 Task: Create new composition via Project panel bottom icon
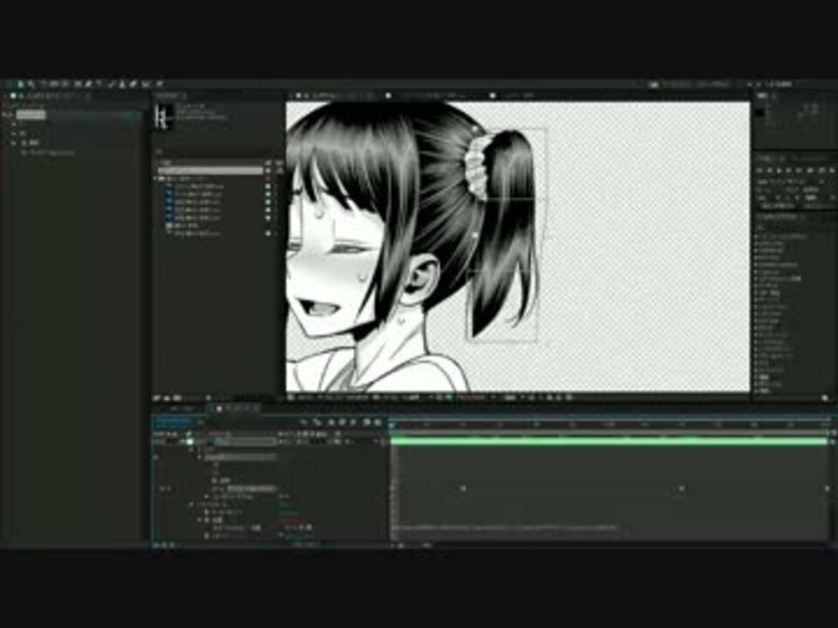coord(177,398)
